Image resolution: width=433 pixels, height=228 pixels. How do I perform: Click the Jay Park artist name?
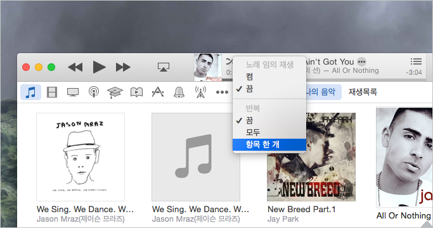[283, 219]
